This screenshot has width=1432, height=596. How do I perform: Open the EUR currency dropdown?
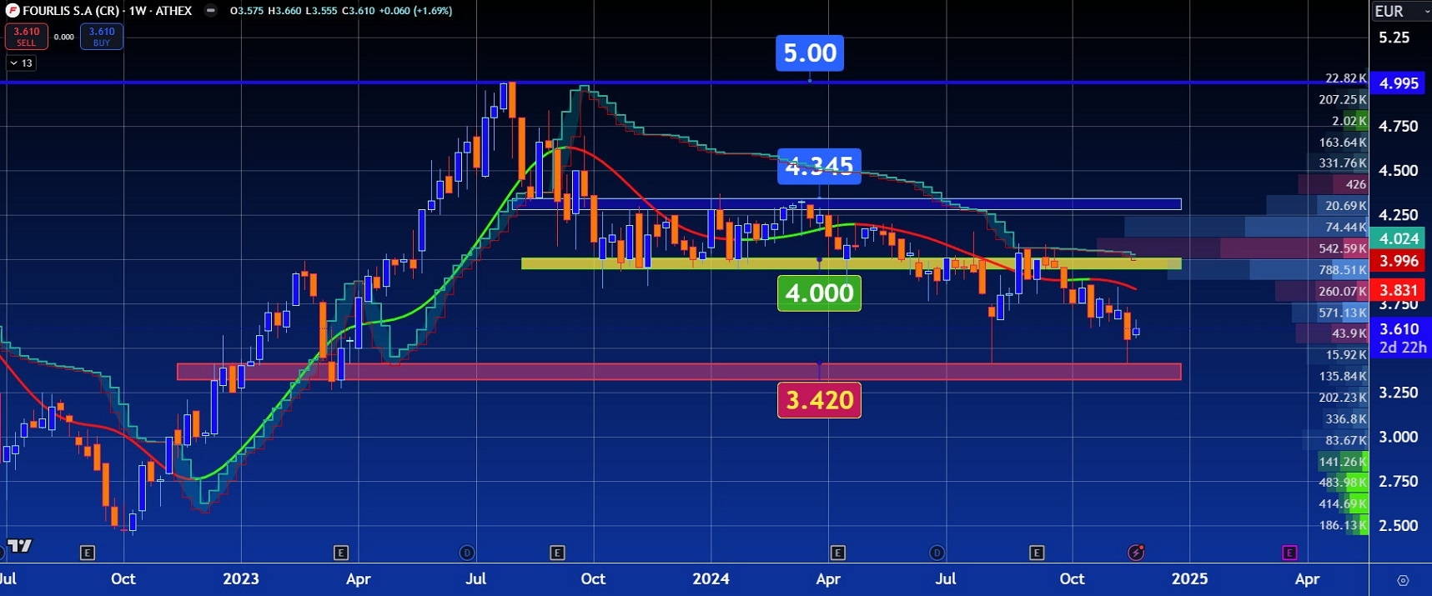[x=1401, y=11]
